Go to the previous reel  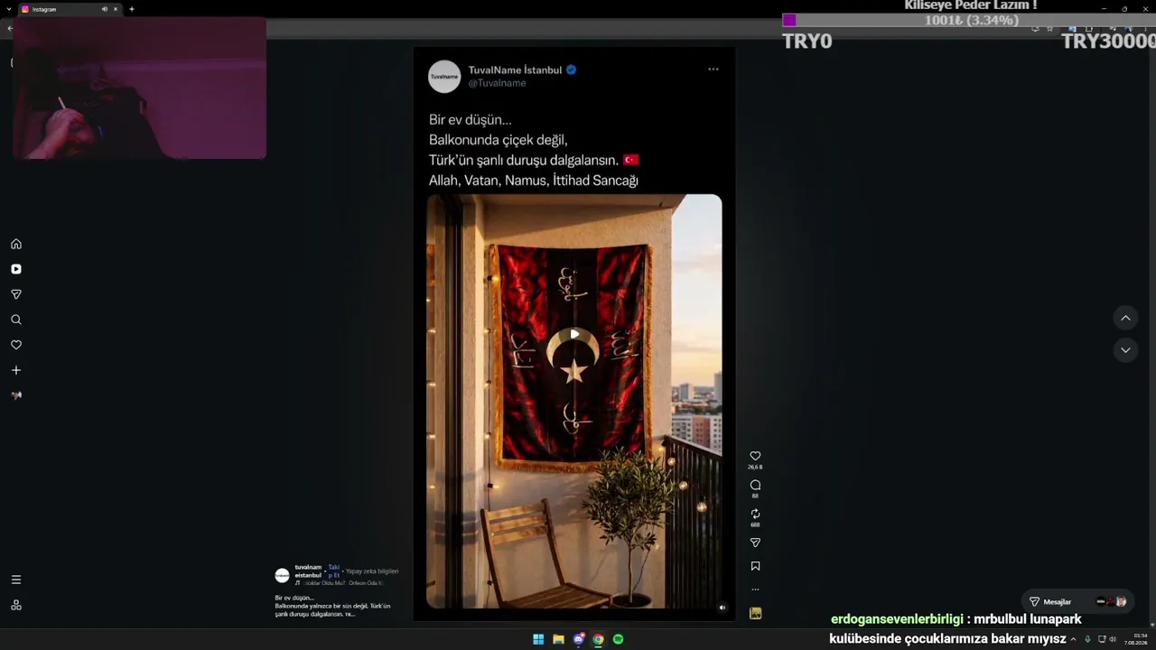pos(1125,318)
